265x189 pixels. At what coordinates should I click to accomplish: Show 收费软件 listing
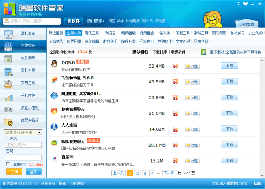[x=178, y=52]
